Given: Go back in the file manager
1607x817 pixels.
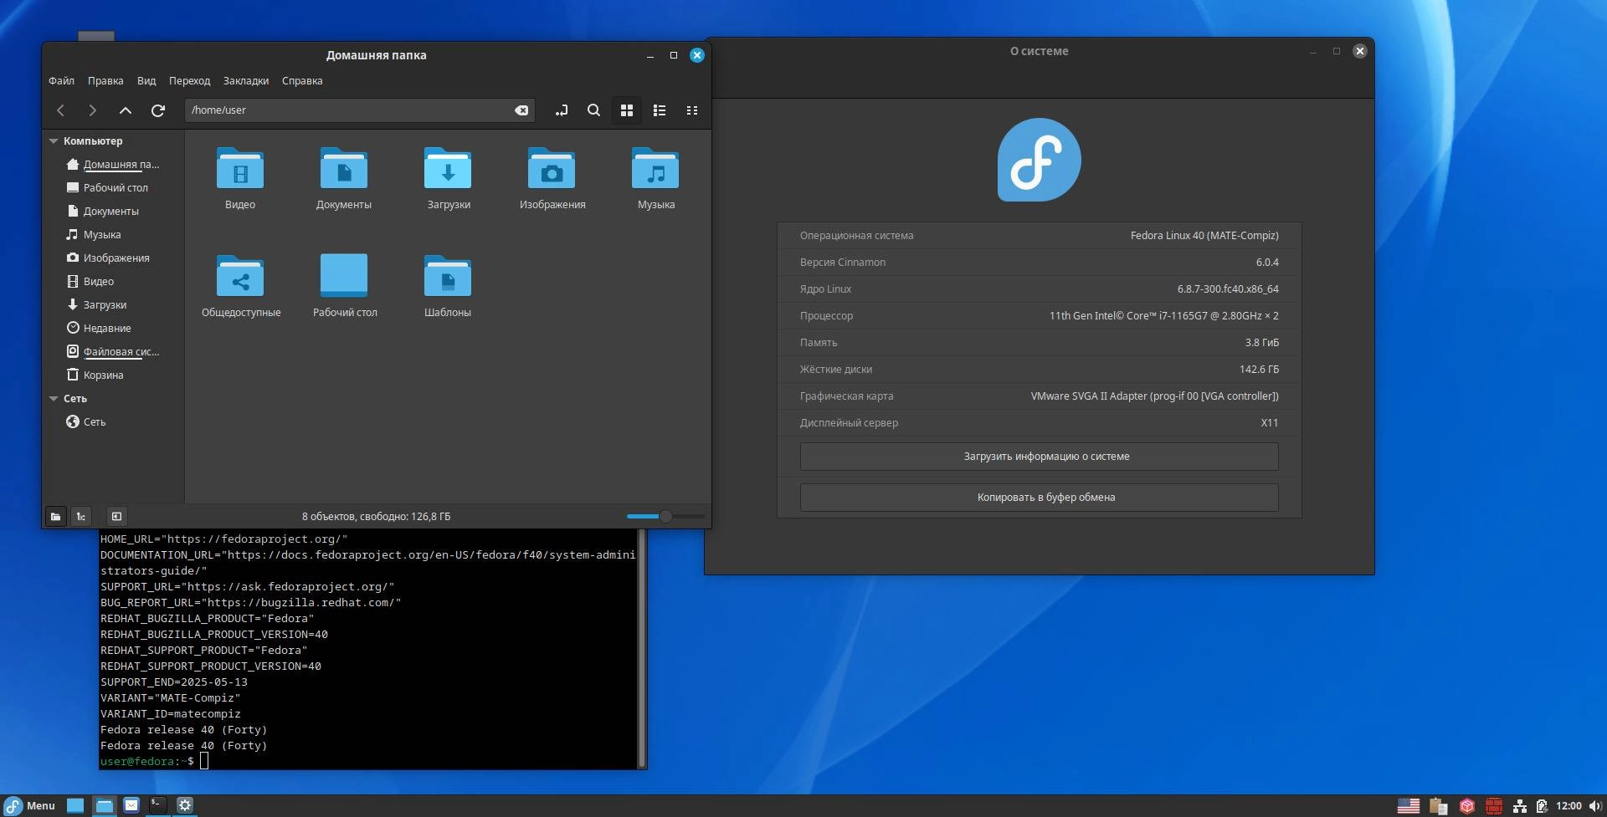Looking at the screenshot, I should click(60, 110).
